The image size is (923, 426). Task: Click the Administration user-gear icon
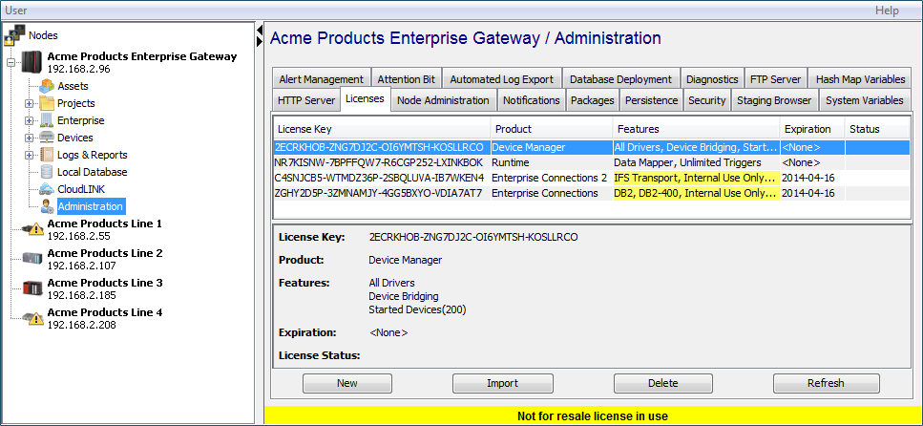pos(47,206)
